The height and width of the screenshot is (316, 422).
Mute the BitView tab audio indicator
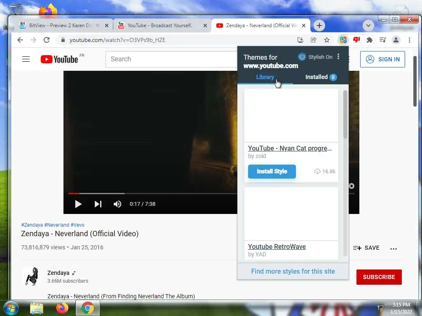[x=98, y=25]
